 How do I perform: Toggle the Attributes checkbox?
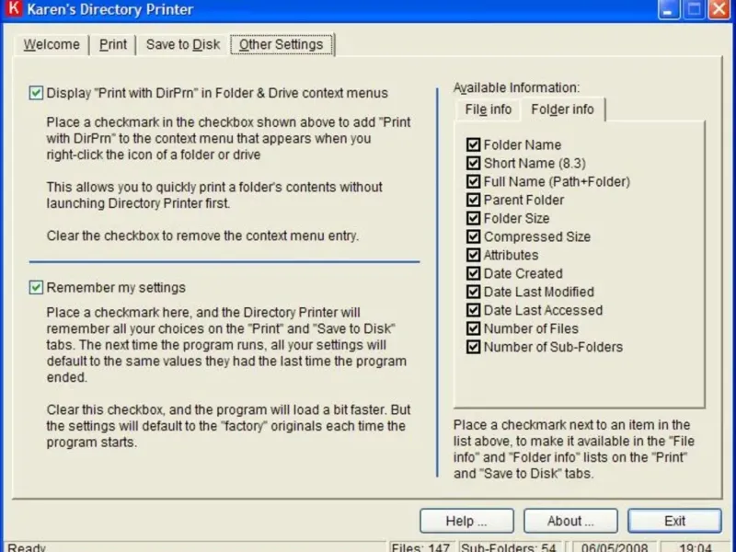(x=473, y=255)
